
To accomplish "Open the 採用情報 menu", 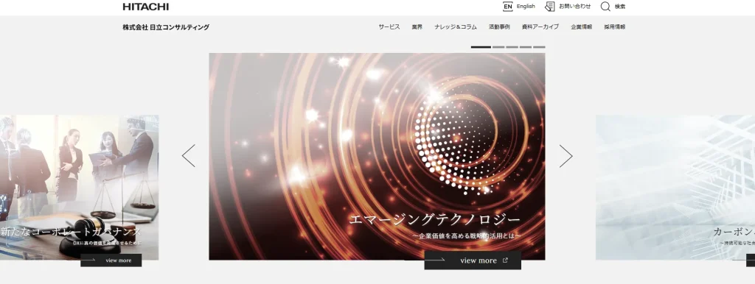I will 615,27.
